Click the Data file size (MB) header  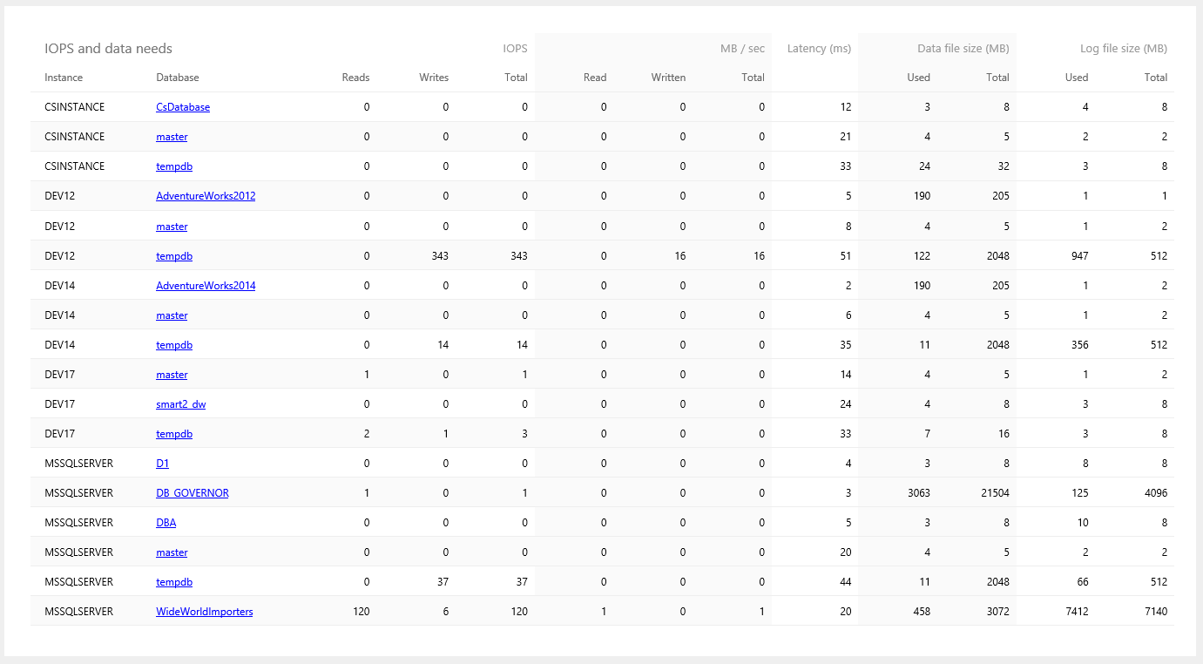(x=963, y=49)
